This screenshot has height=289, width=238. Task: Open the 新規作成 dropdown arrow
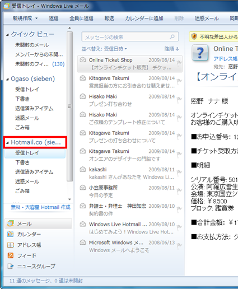[x=36, y=18]
